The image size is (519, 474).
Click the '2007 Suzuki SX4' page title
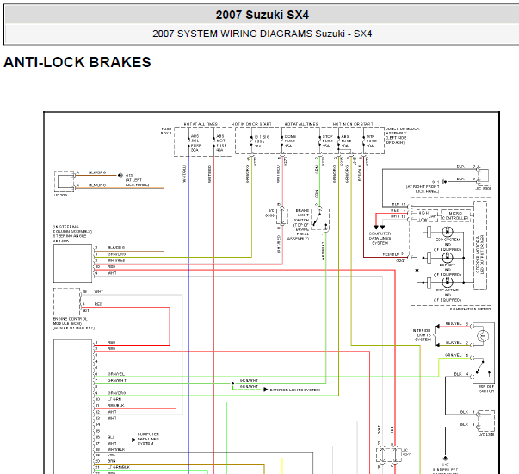(x=263, y=15)
